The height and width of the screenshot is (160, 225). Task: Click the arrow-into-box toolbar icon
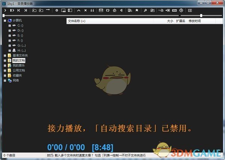pyautogui.click(x=168, y=10)
